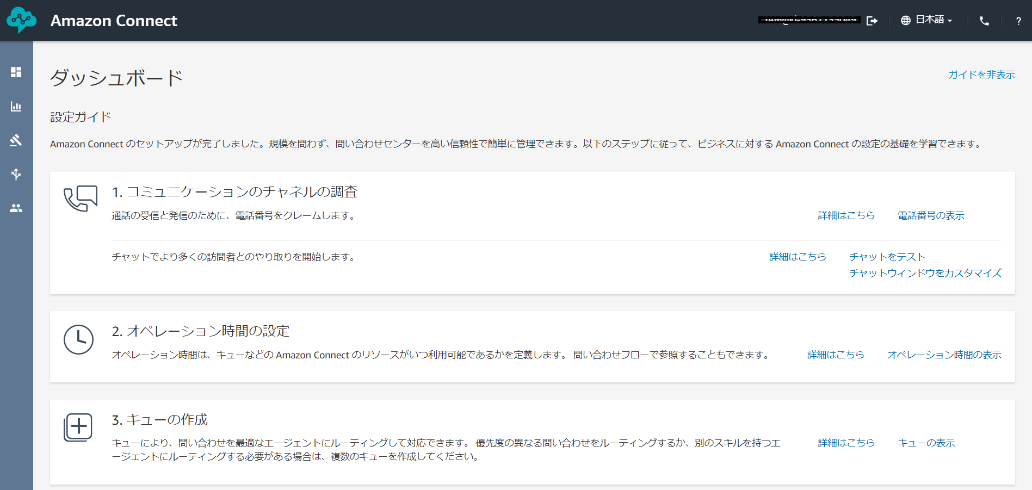Viewport: 1032px width, 490px height.
Task: Click 詳細はこちら next to phone number claim
Action: pos(846,216)
